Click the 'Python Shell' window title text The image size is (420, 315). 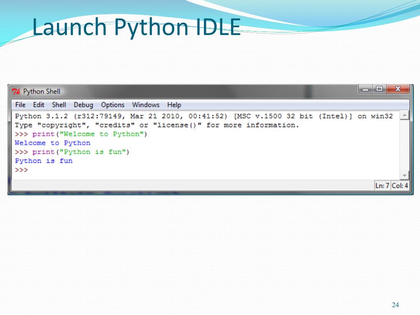click(42, 91)
